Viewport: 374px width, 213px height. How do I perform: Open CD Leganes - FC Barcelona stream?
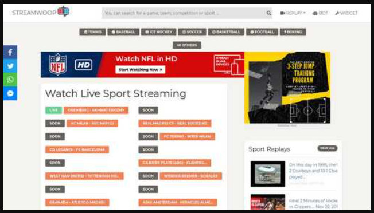(x=77, y=149)
